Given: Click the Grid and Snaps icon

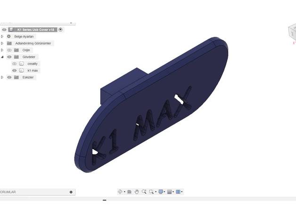Looking at the screenshot, I should pos(170,192).
